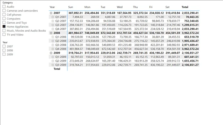Collapse the 2008 year row
The height and width of the screenshot is (125, 223).
[x=51, y=33]
